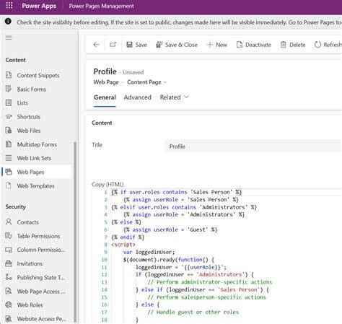
Task: Click the Shortcuts icon in sidebar
Action: (x=9, y=117)
